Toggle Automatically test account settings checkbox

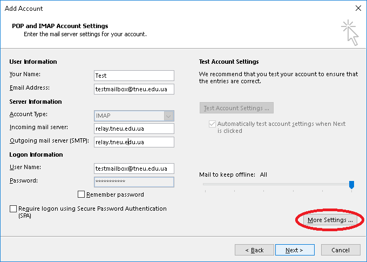(212, 124)
